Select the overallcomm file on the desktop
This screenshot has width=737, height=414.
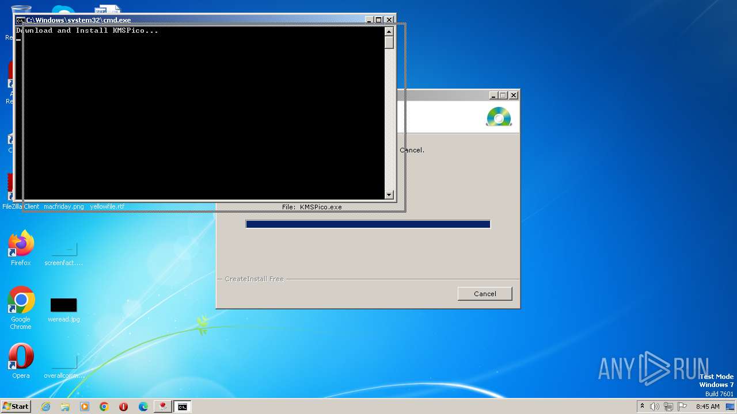point(64,367)
